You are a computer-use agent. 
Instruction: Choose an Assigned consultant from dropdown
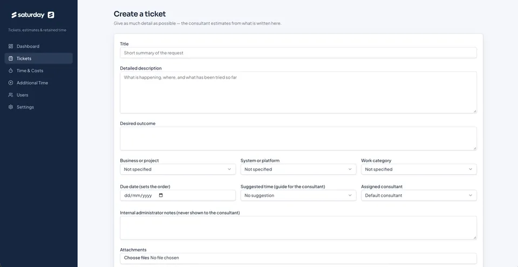click(x=419, y=195)
